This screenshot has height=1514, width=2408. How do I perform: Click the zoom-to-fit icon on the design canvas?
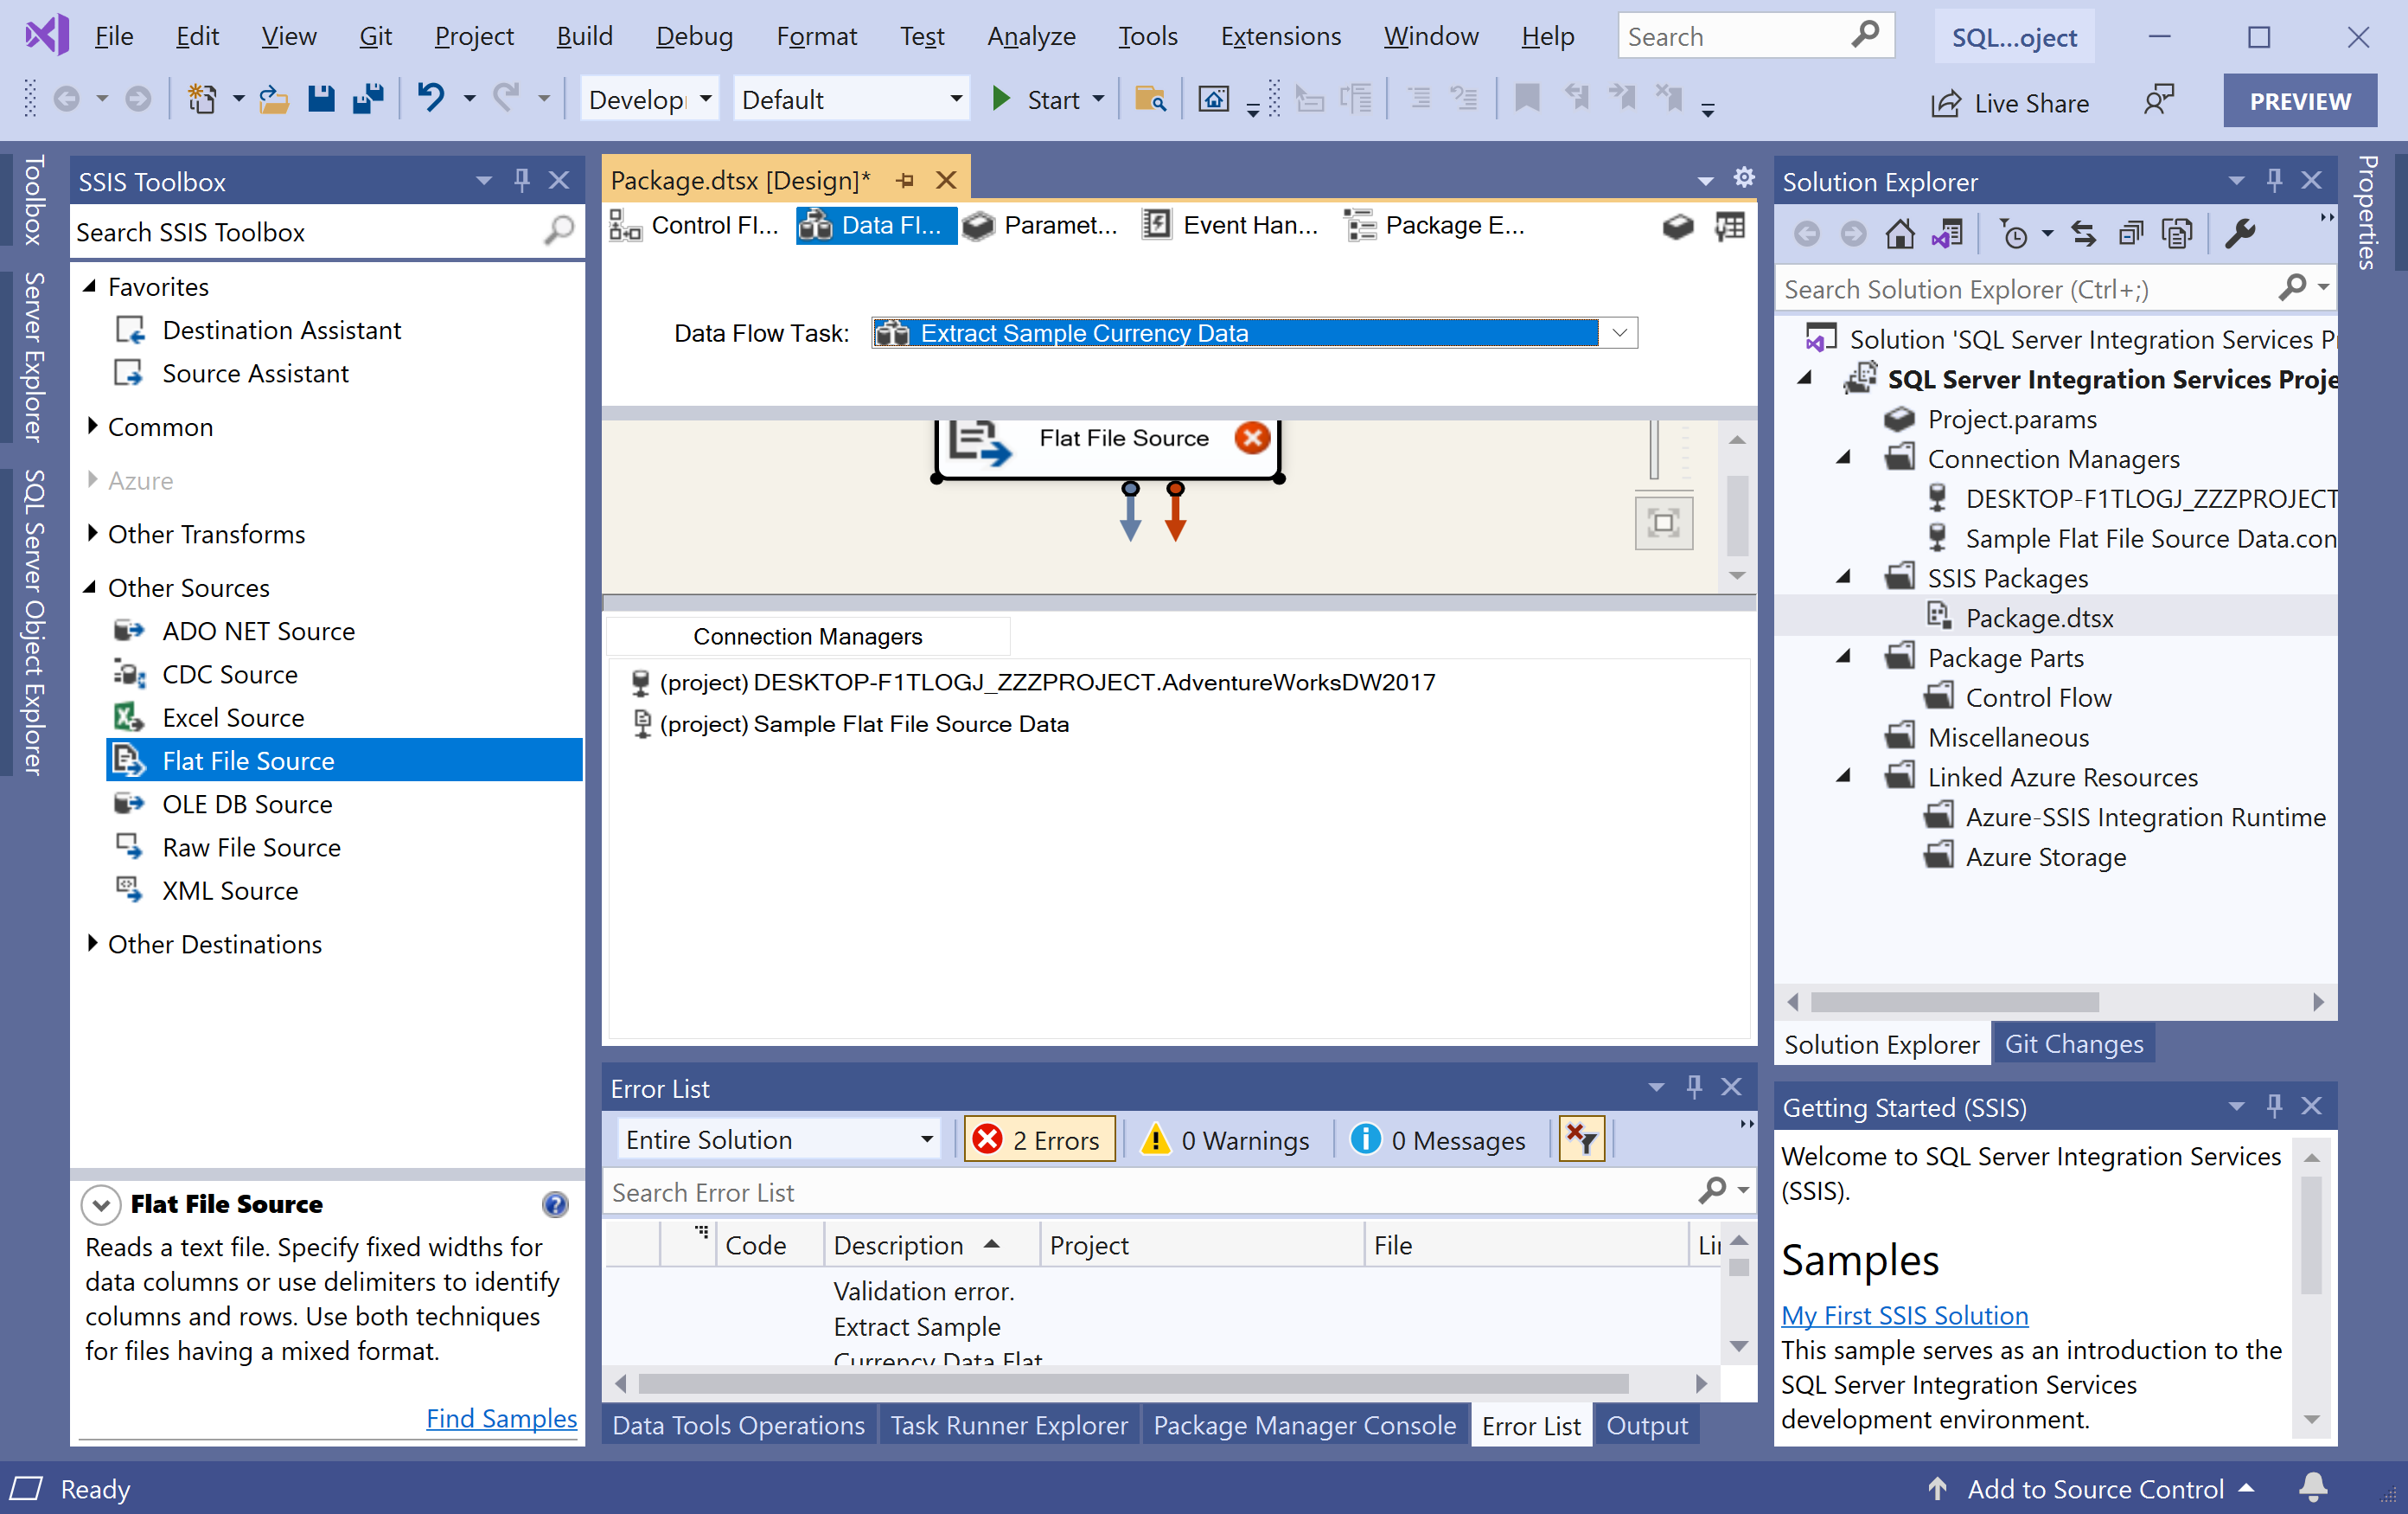click(1663, 523)
